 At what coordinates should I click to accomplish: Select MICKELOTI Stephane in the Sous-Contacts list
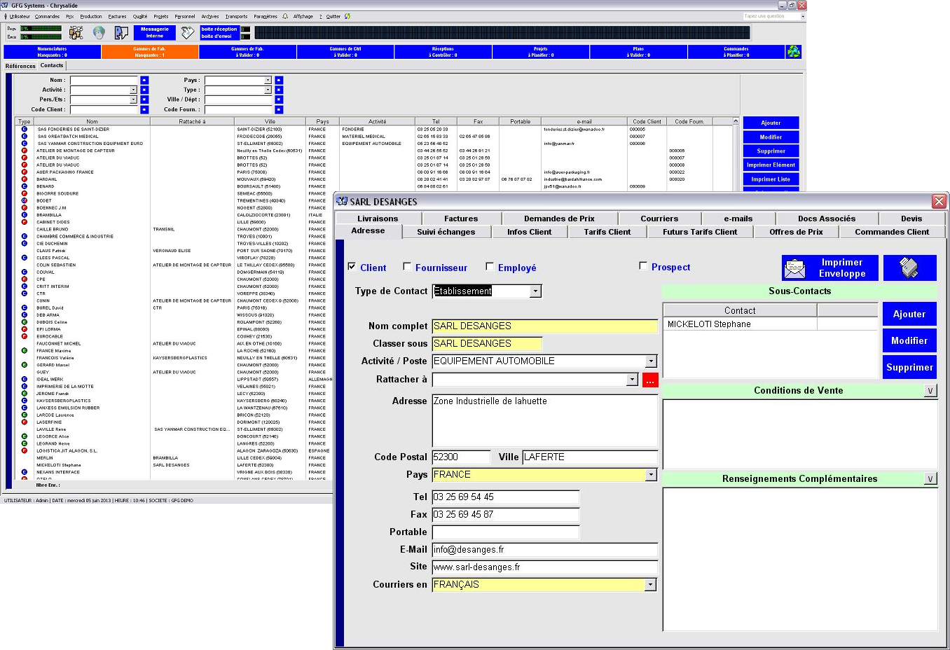coord(740,324)
